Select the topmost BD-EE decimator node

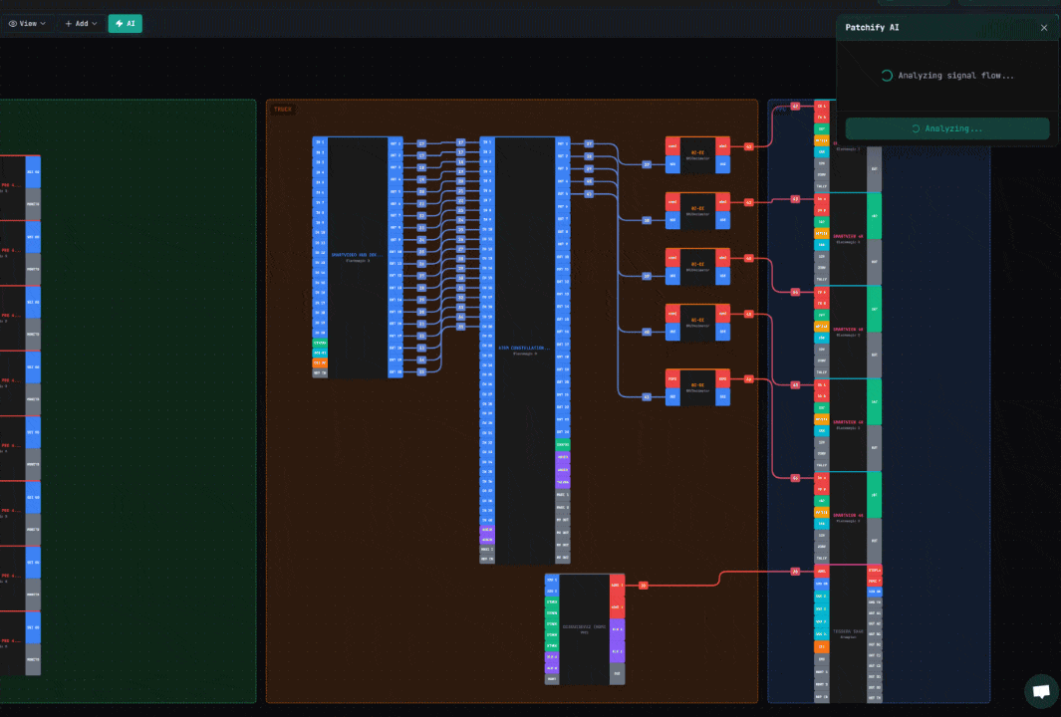pos(697,155)
